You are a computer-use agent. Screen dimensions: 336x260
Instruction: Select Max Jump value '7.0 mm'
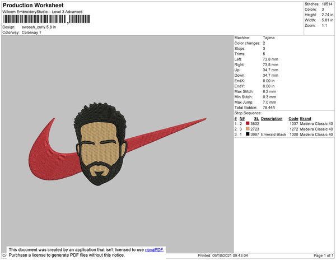click(269, 102)
